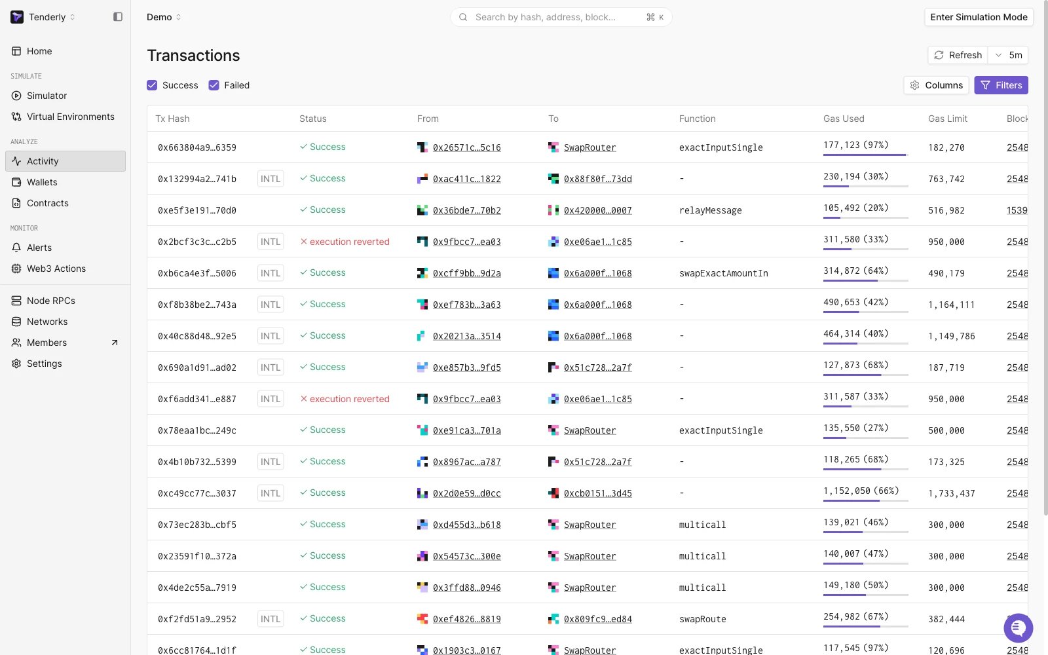This screenshot has height=655, width=1048.
Task: Click identicon of 0x51c728 in 0x690a1d91 row
Action: pyautogui.click(x=553, y=367)
